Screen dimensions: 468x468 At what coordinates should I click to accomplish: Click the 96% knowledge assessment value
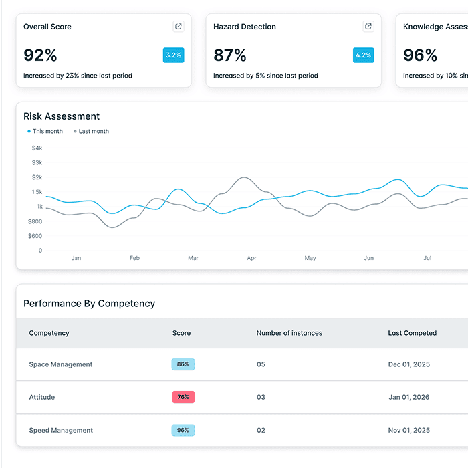point(421,55)
